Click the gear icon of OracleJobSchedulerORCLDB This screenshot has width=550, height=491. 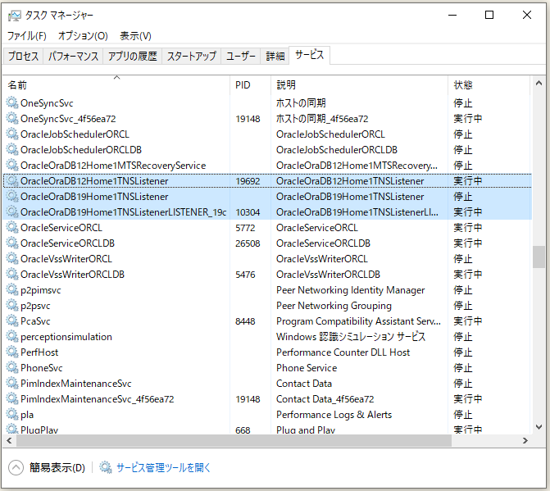(12, 150)
